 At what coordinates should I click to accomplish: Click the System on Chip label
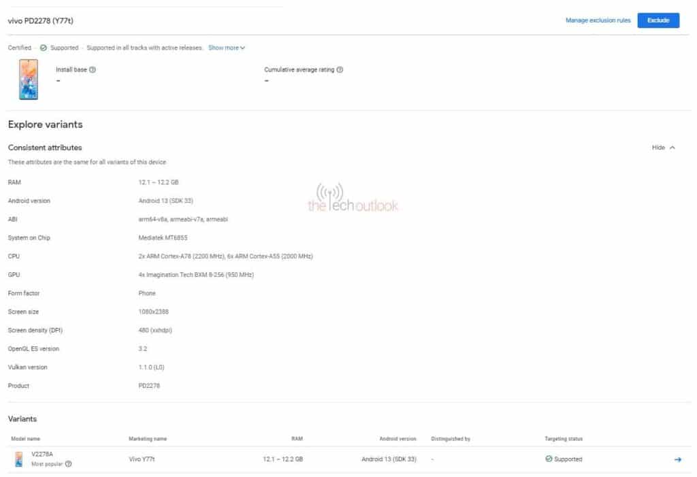point(29,238)
